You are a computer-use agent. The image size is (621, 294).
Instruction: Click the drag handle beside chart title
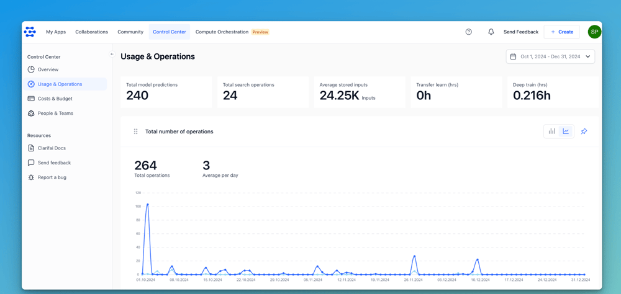coord(135,131)
